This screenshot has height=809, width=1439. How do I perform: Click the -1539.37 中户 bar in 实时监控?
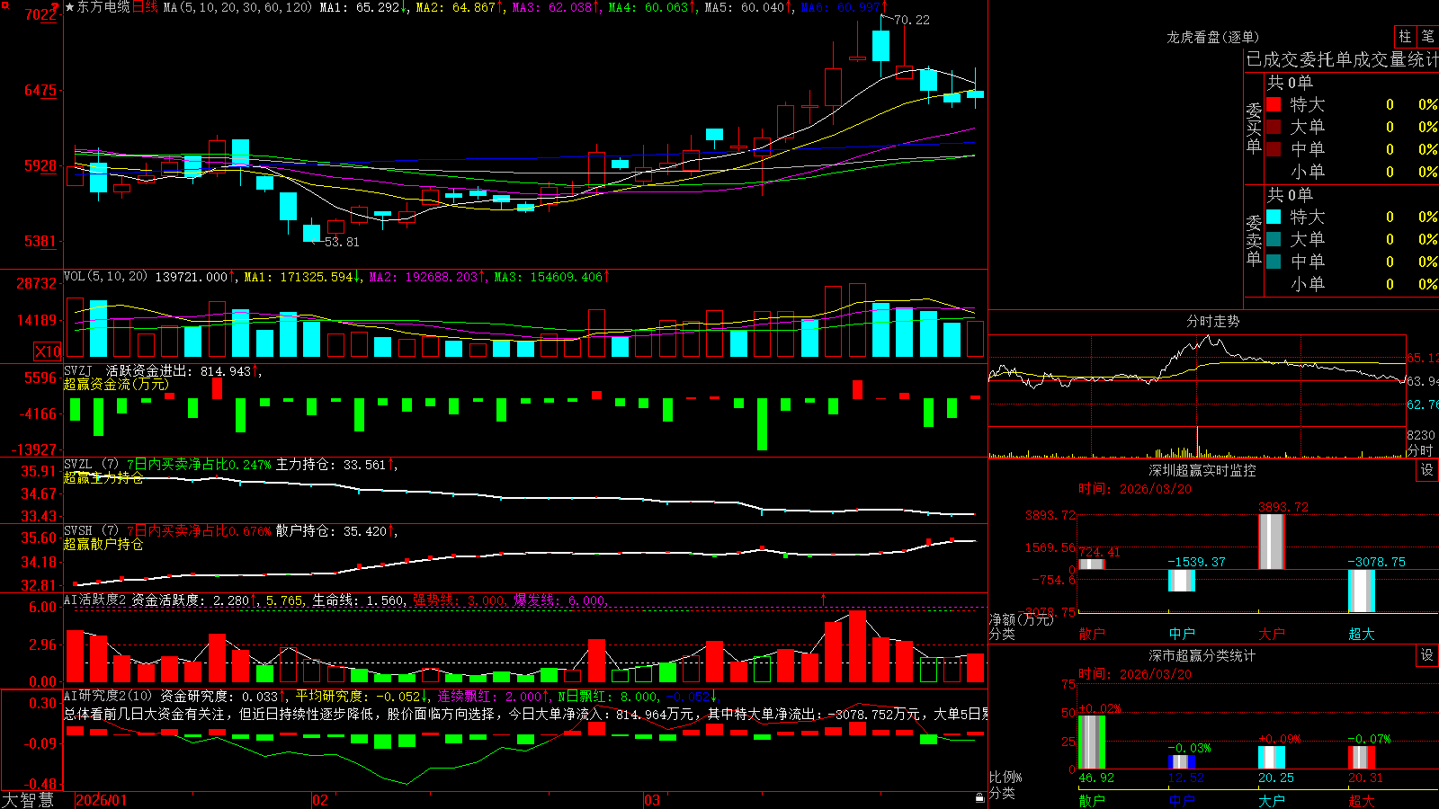pyautogui.click(x=1182, y=581)
